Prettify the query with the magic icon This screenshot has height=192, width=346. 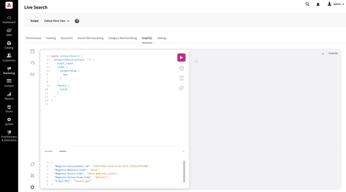coord(181,68)
